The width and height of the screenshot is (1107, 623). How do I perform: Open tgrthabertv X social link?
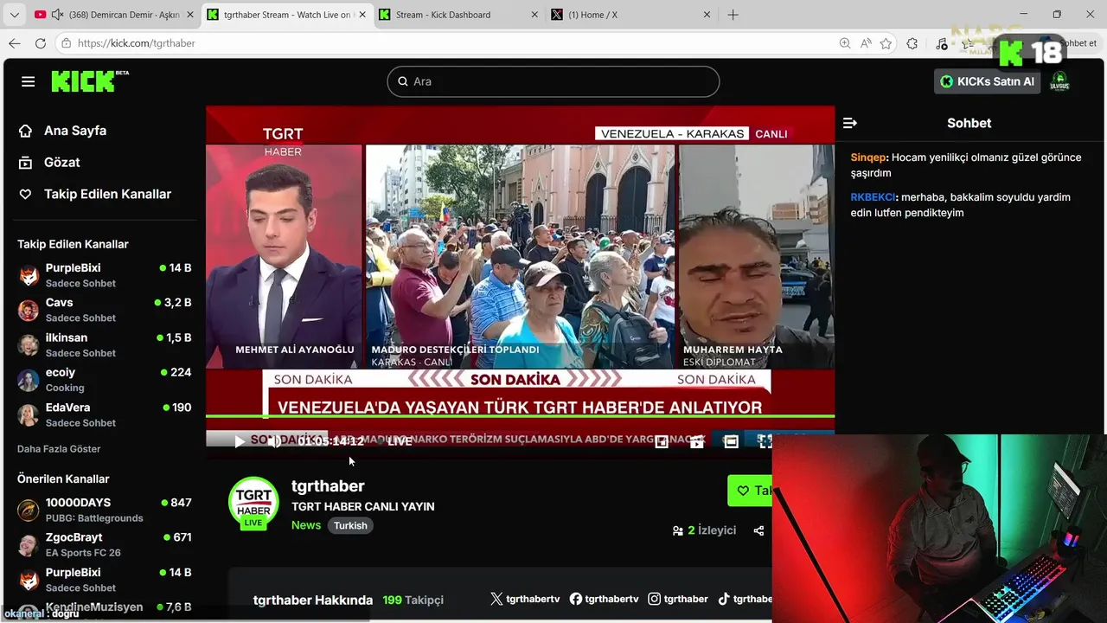click(525, 599)
